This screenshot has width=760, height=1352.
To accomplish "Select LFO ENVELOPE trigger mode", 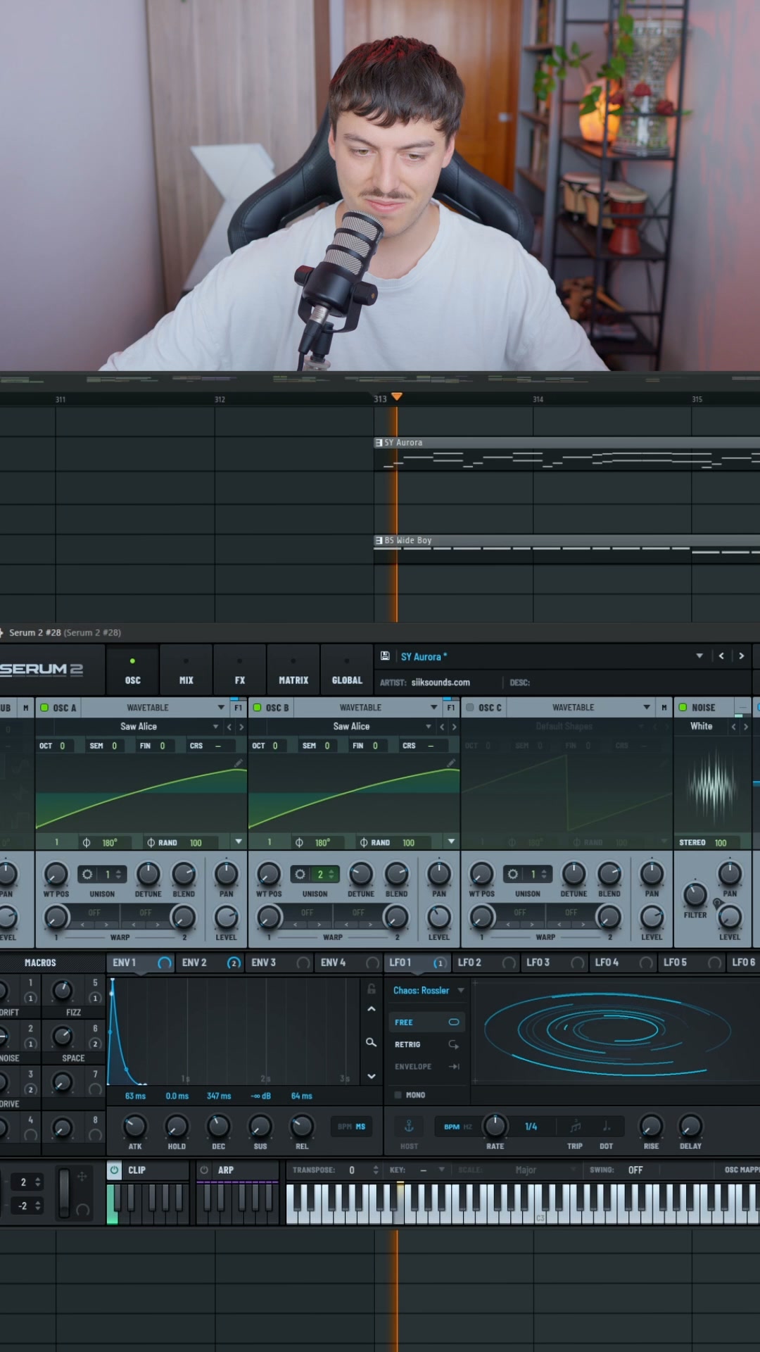I will [x=426, y=1067].
